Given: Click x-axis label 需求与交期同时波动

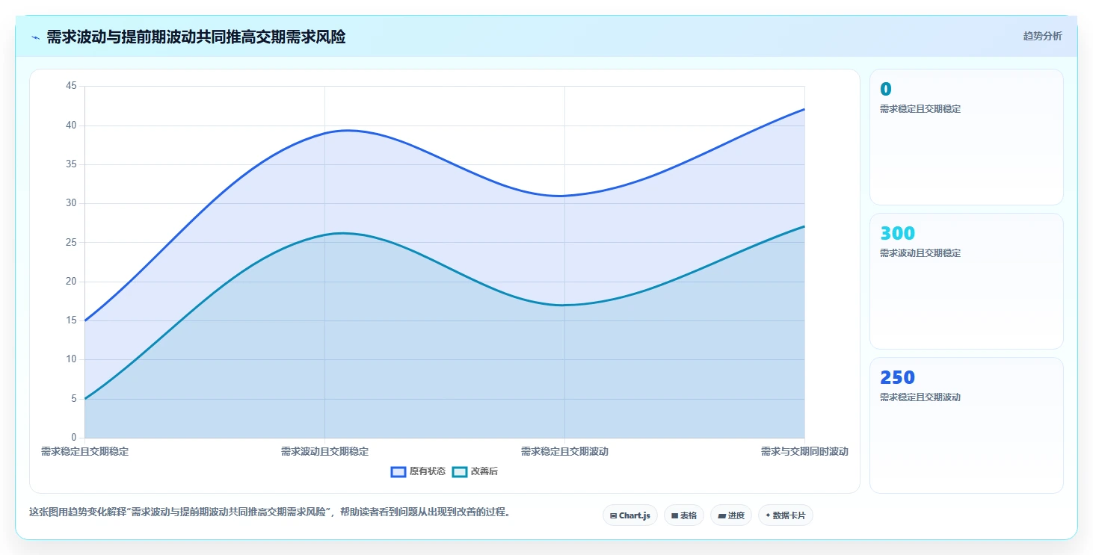Looking at the screenshot, I should pyautogui.click(x=804, y=451).
